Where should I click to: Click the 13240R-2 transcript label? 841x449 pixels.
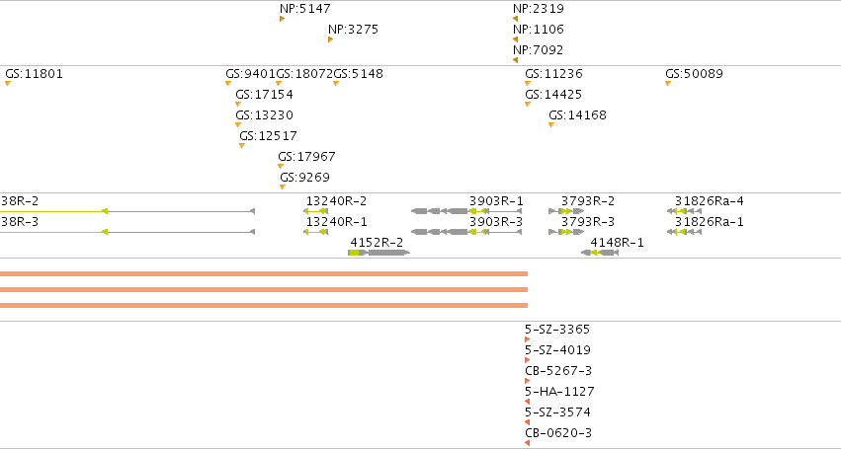pos(336,201)
